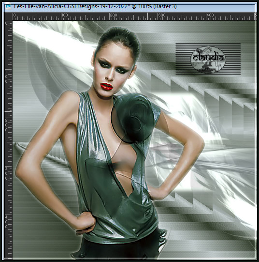Click the 300 mark on horizontal ruler
The image size is (259, 262).
[x=162, y=15]
